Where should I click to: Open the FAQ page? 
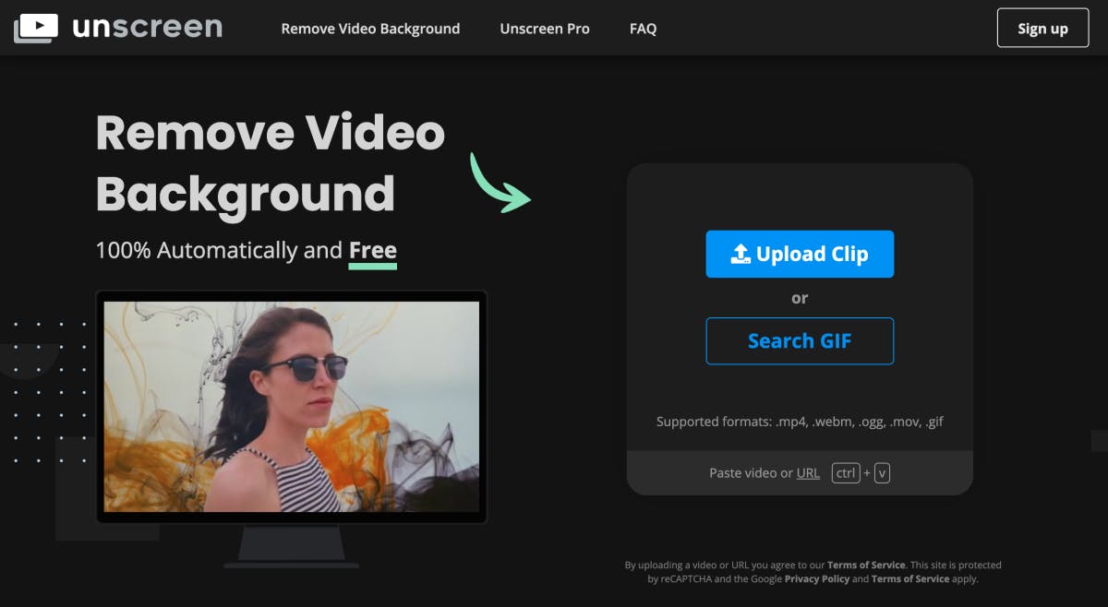tap(643, 29)
